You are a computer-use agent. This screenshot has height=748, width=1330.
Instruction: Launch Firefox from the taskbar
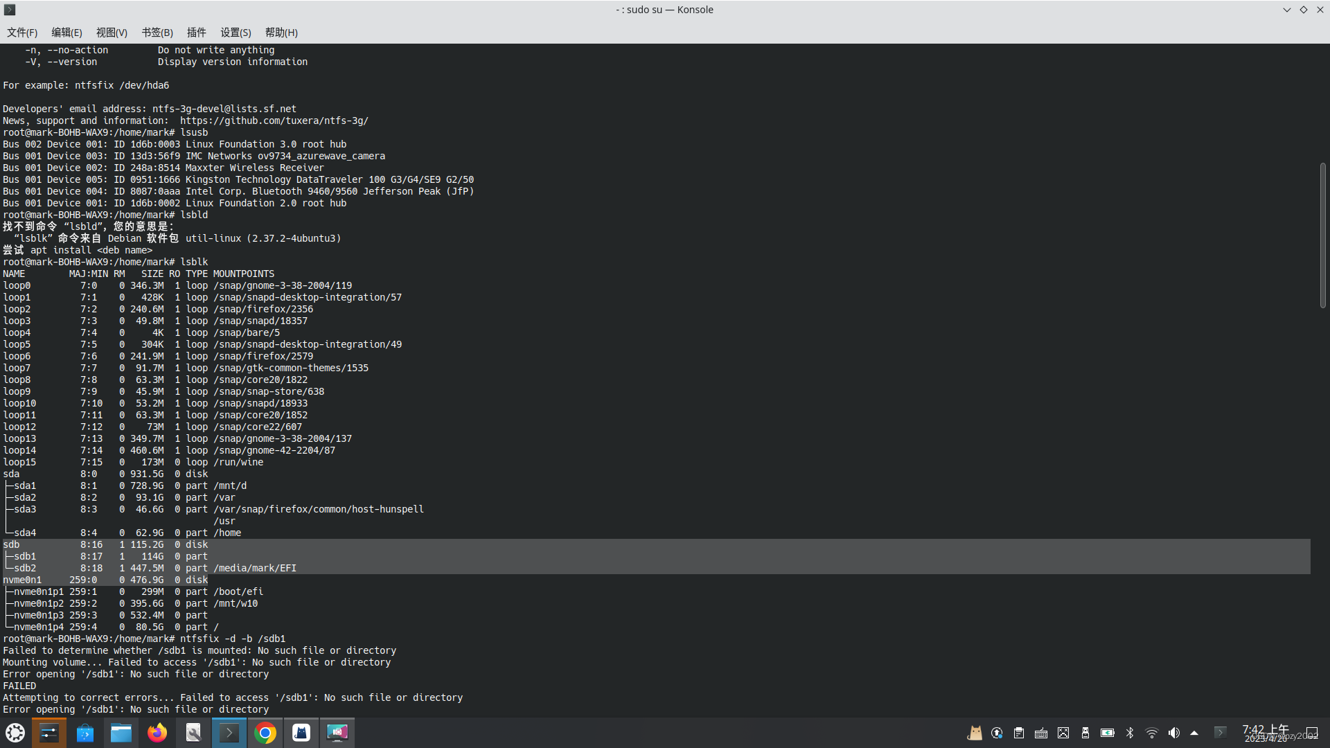coord(157,733)
